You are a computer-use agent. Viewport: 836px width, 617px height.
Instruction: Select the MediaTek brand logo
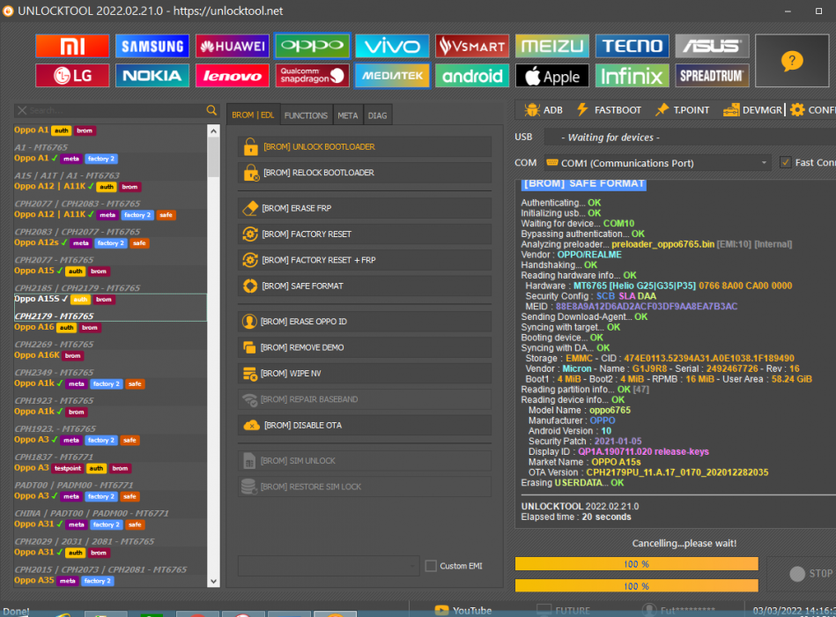coord(392,76)
